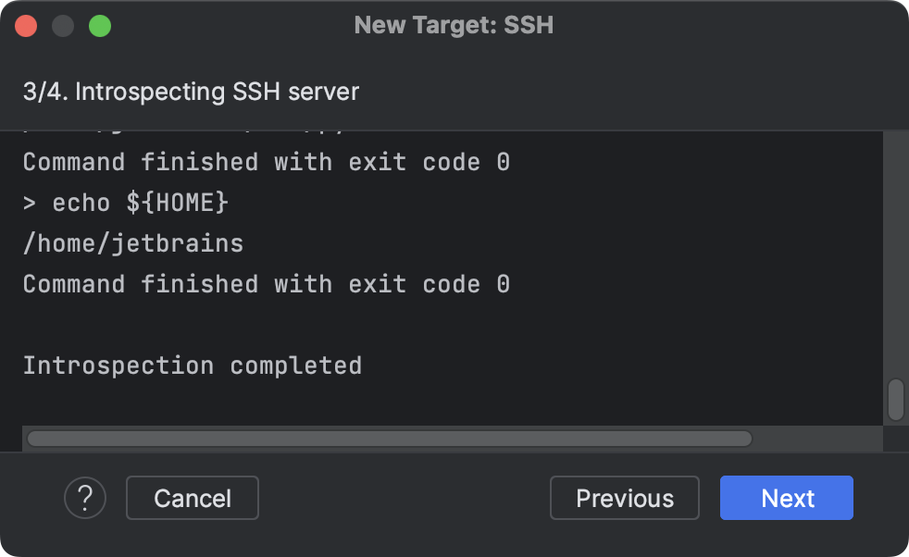
Task: Click the green zoom traffic light
Action: (x=102, y=26)
